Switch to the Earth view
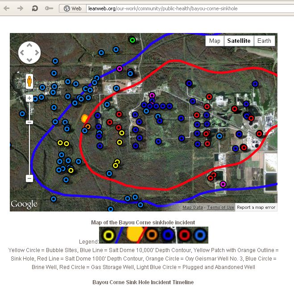The height and width of the screenshot is (294, 294). (x=264, y=41)
